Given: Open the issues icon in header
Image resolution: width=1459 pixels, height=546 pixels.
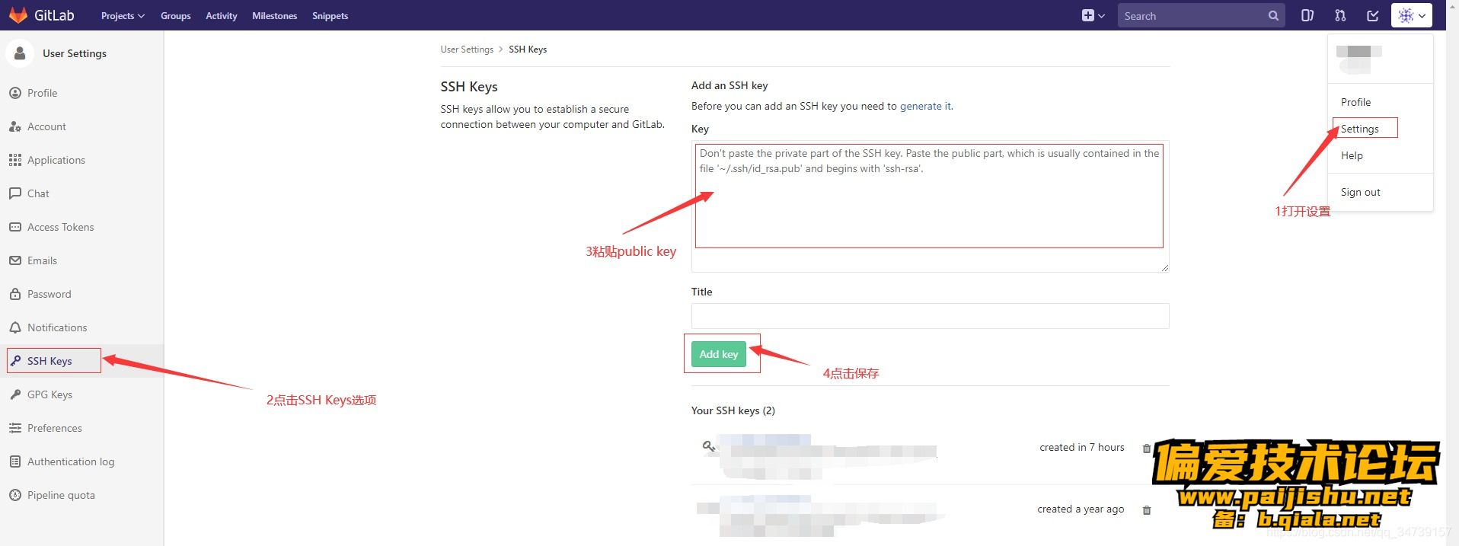Looking at the screenshot, I should 1307,15.
